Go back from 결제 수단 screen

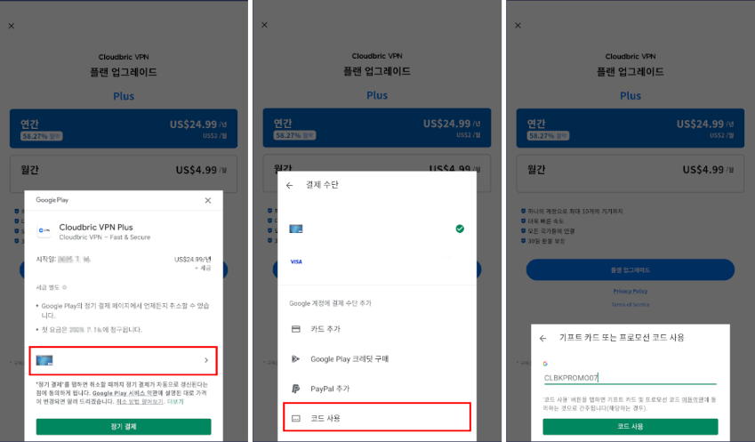tap(289, 185)
